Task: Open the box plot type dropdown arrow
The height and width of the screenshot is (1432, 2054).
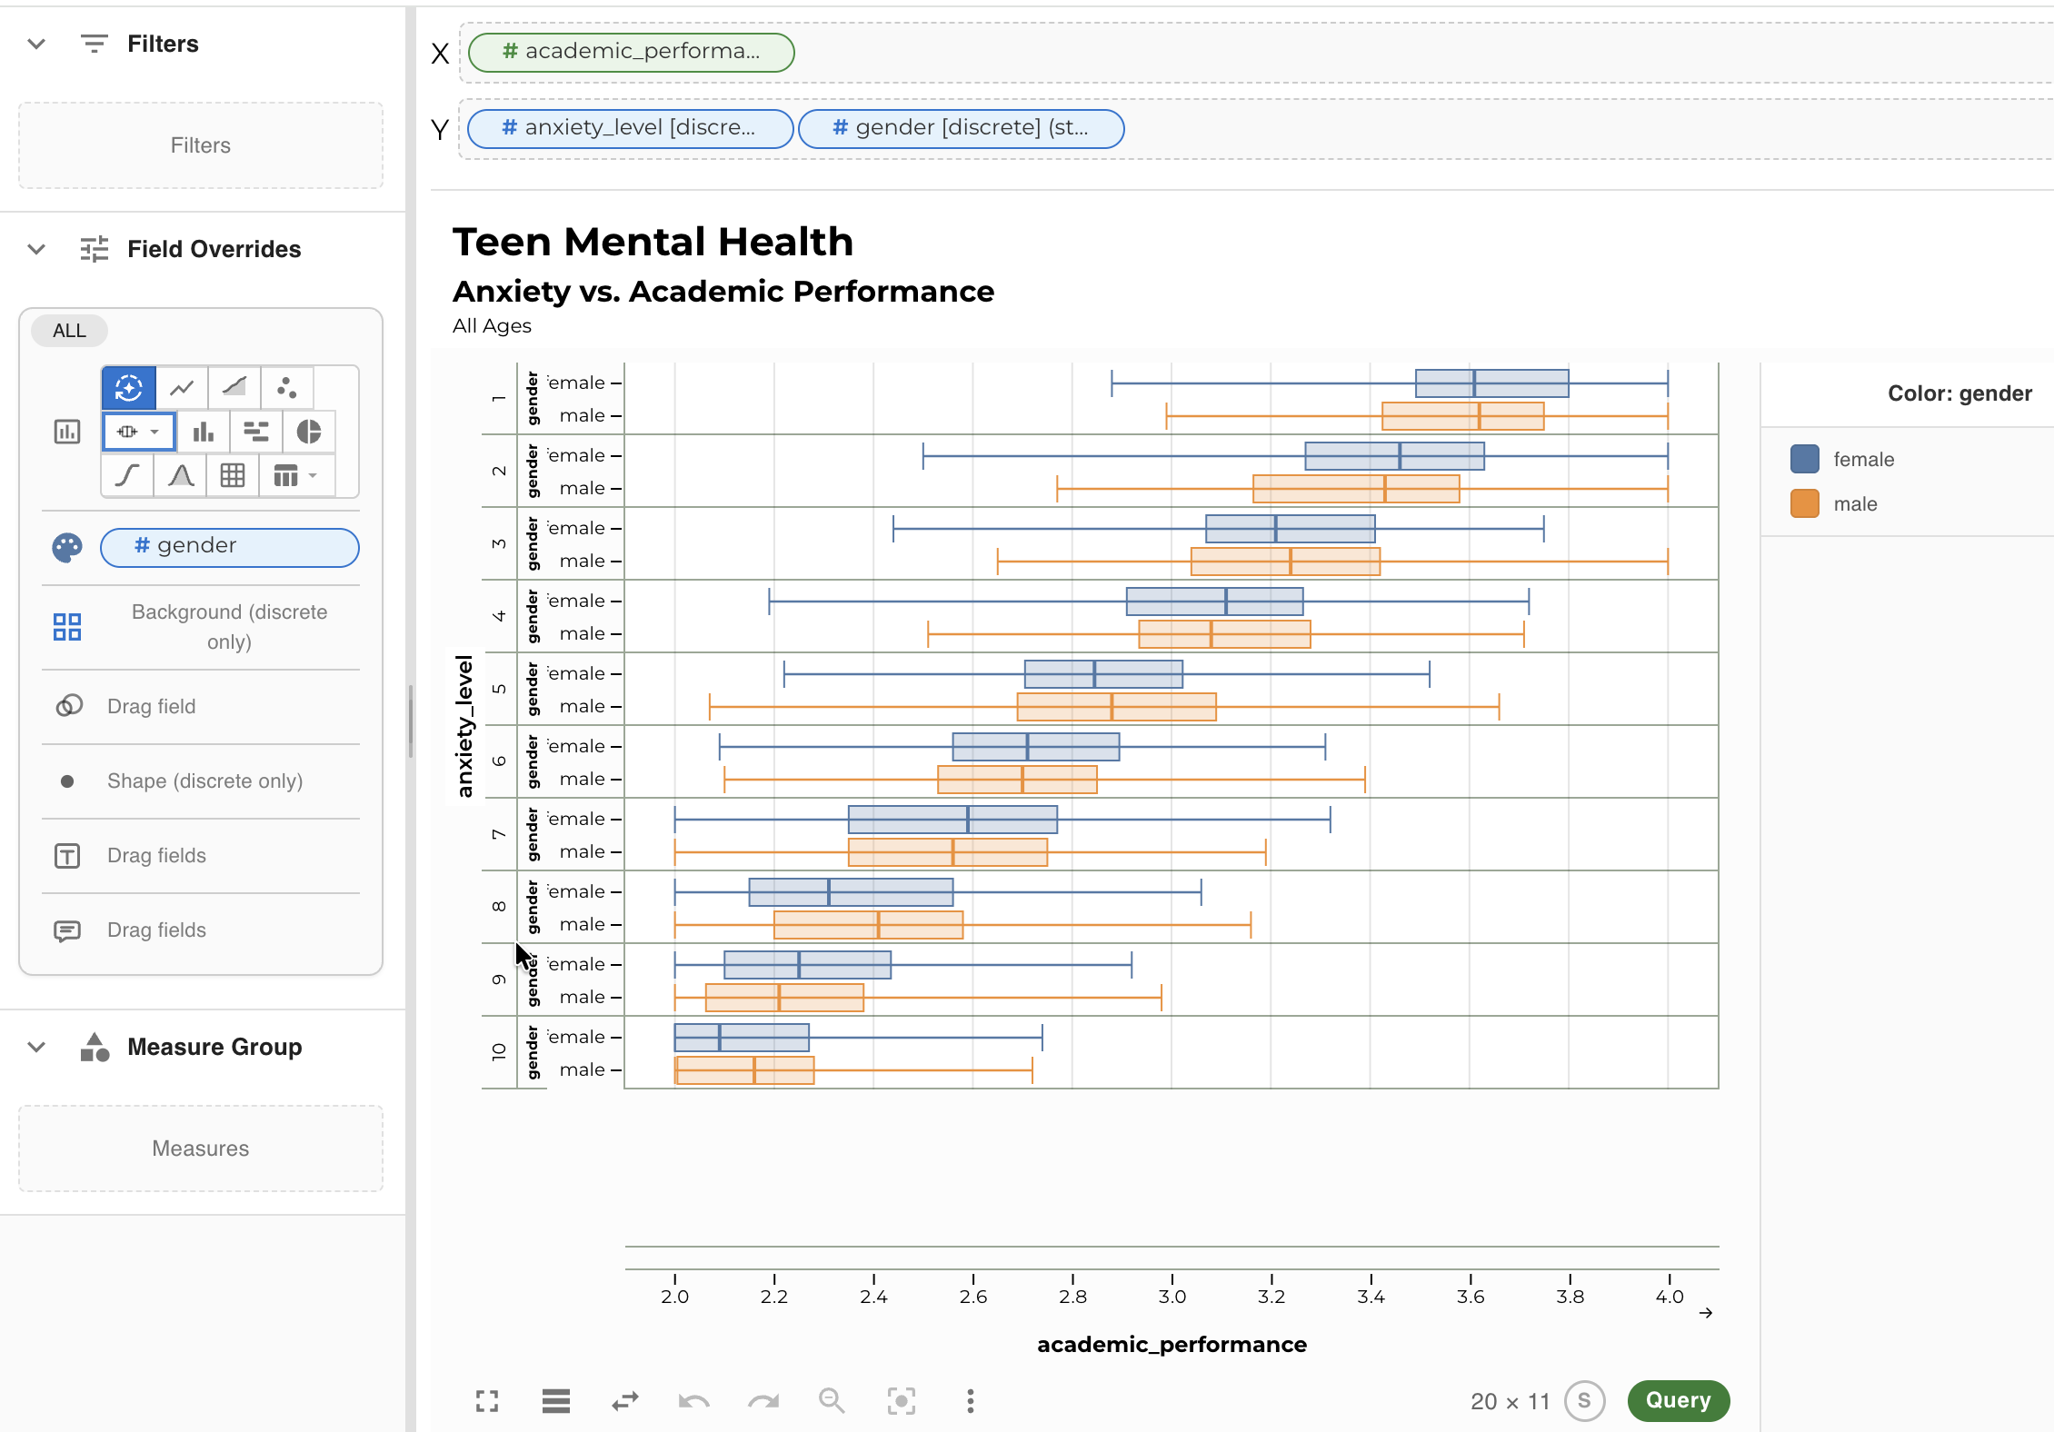Action: click(155, 432)
